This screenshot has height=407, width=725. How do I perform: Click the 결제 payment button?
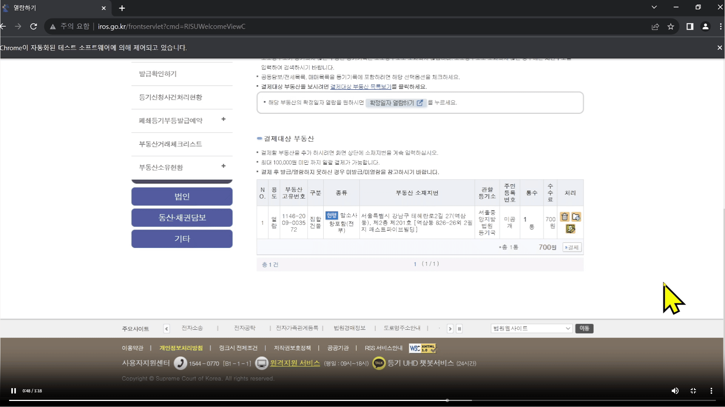pos(572,248)
